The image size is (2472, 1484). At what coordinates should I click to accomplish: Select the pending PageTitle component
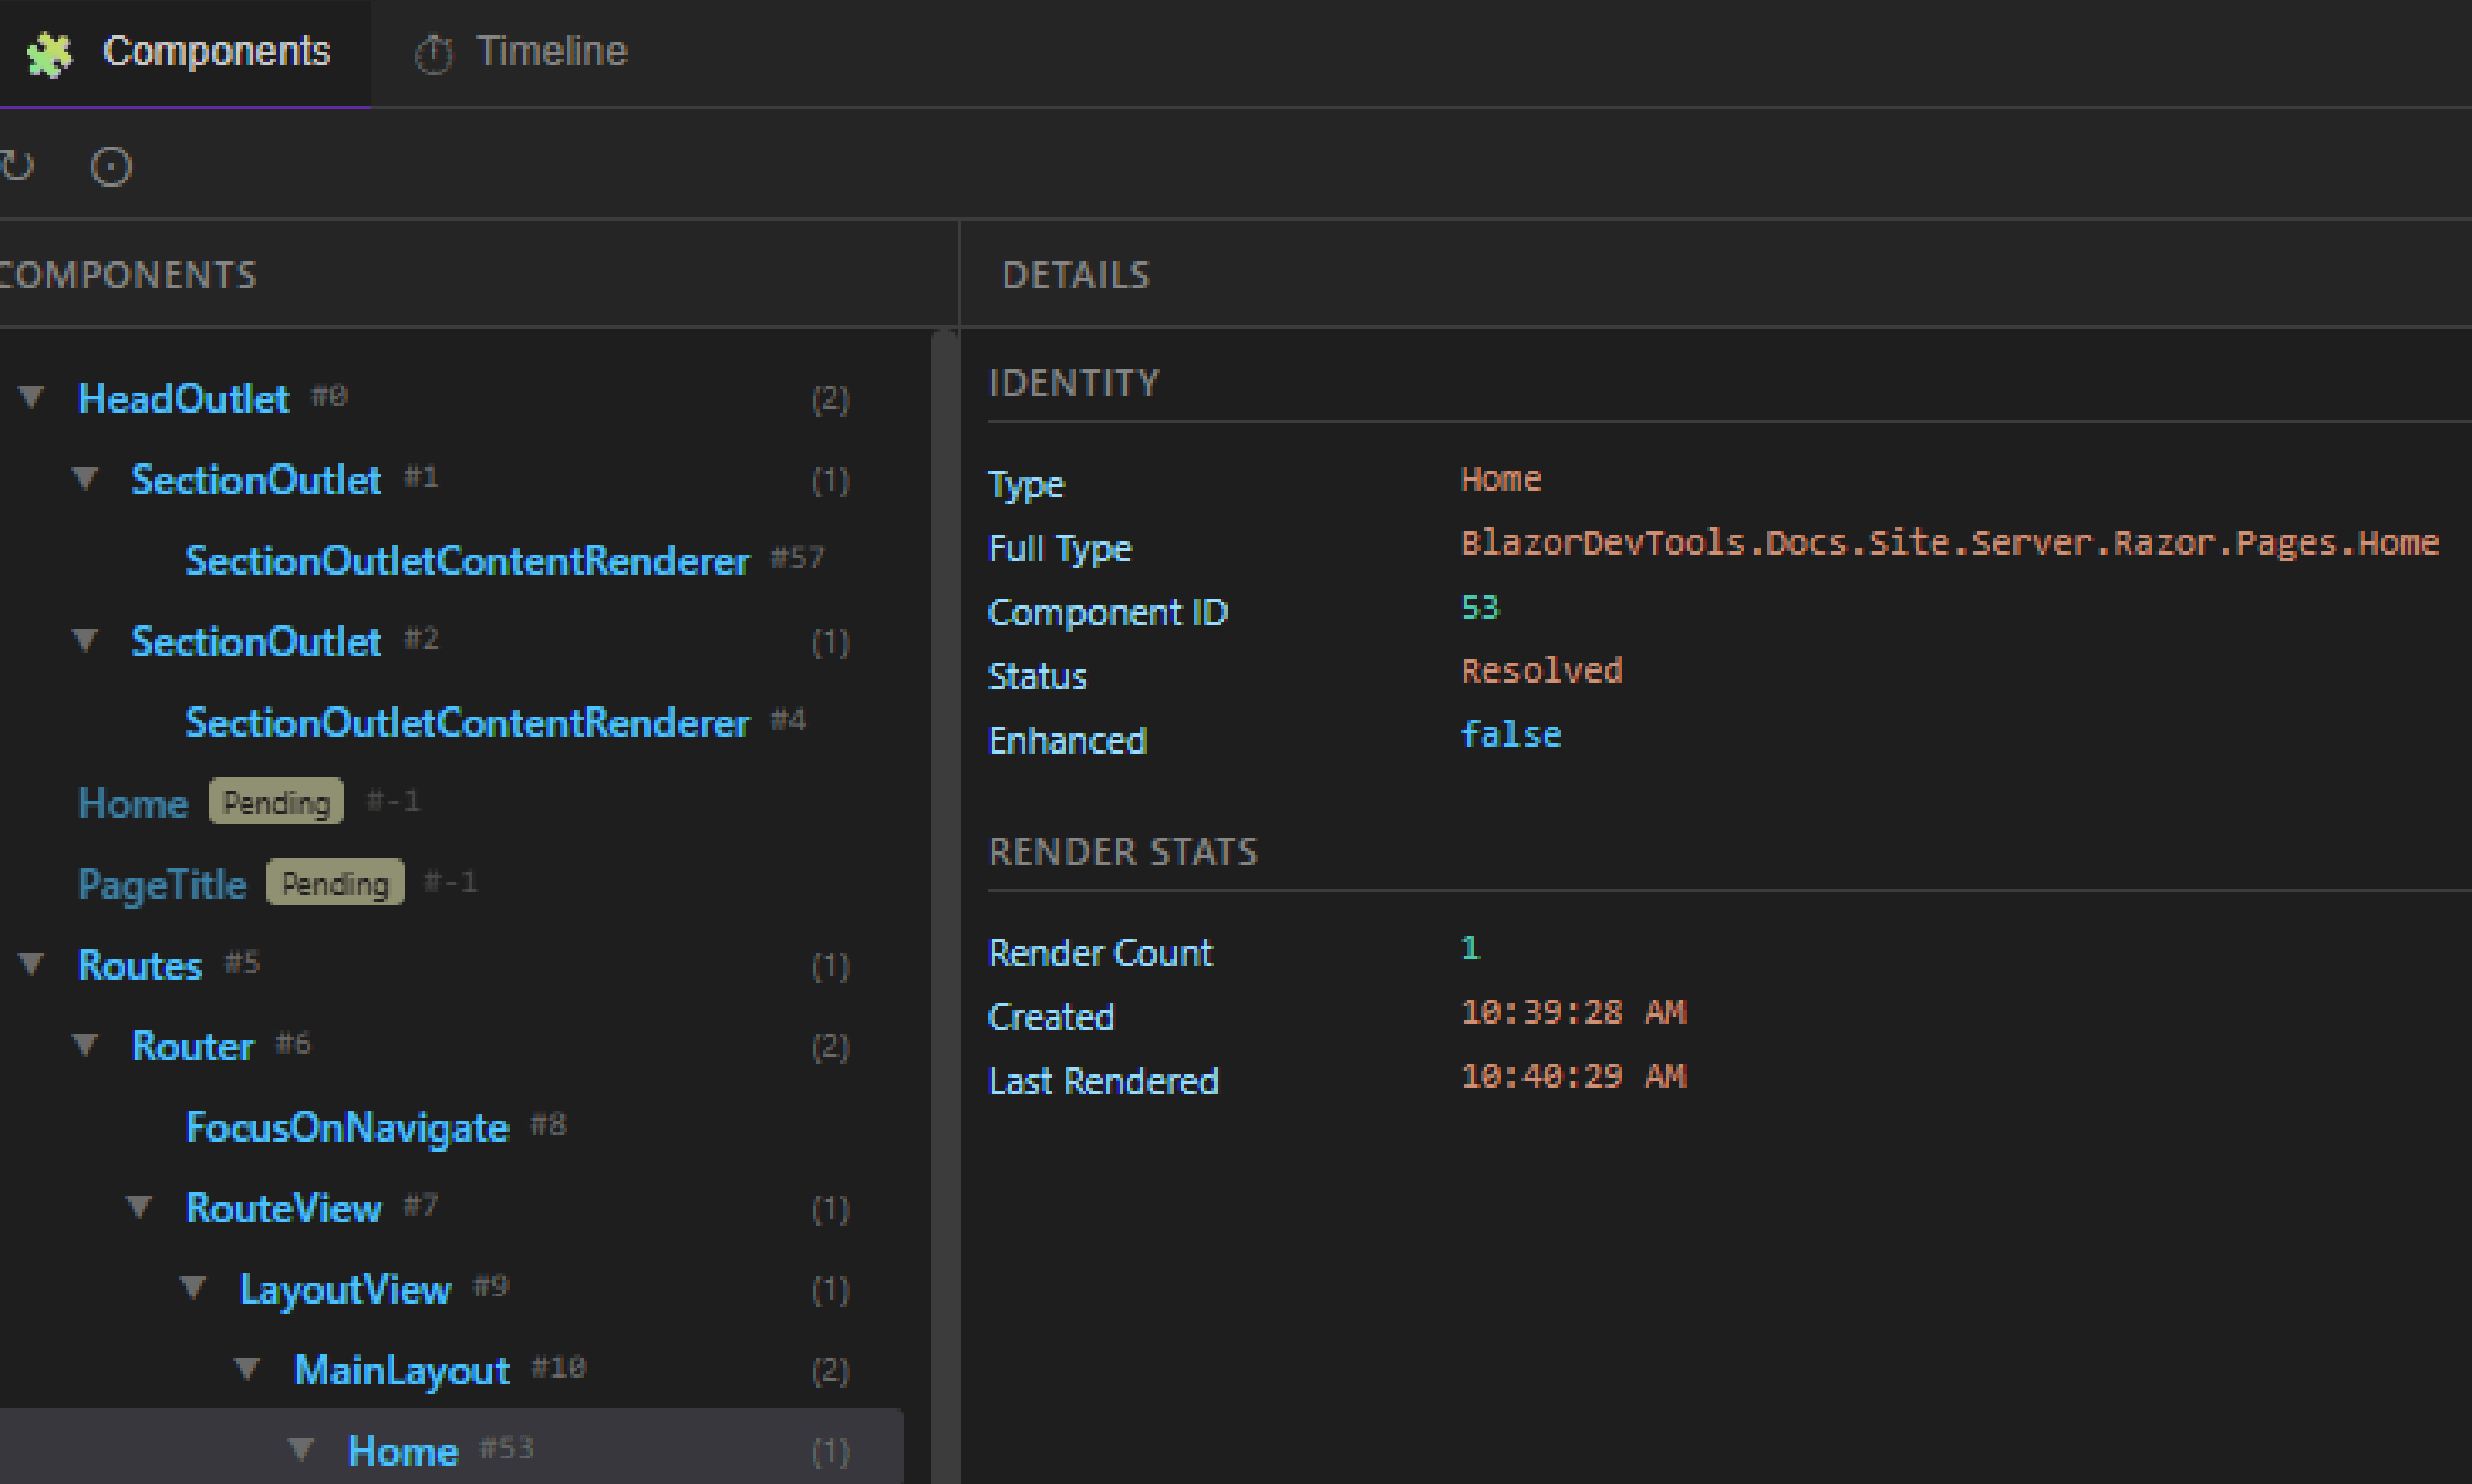click(161, 883)
